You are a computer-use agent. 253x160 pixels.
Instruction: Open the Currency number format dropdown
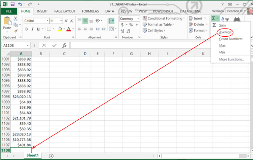(x=138, y=18)
